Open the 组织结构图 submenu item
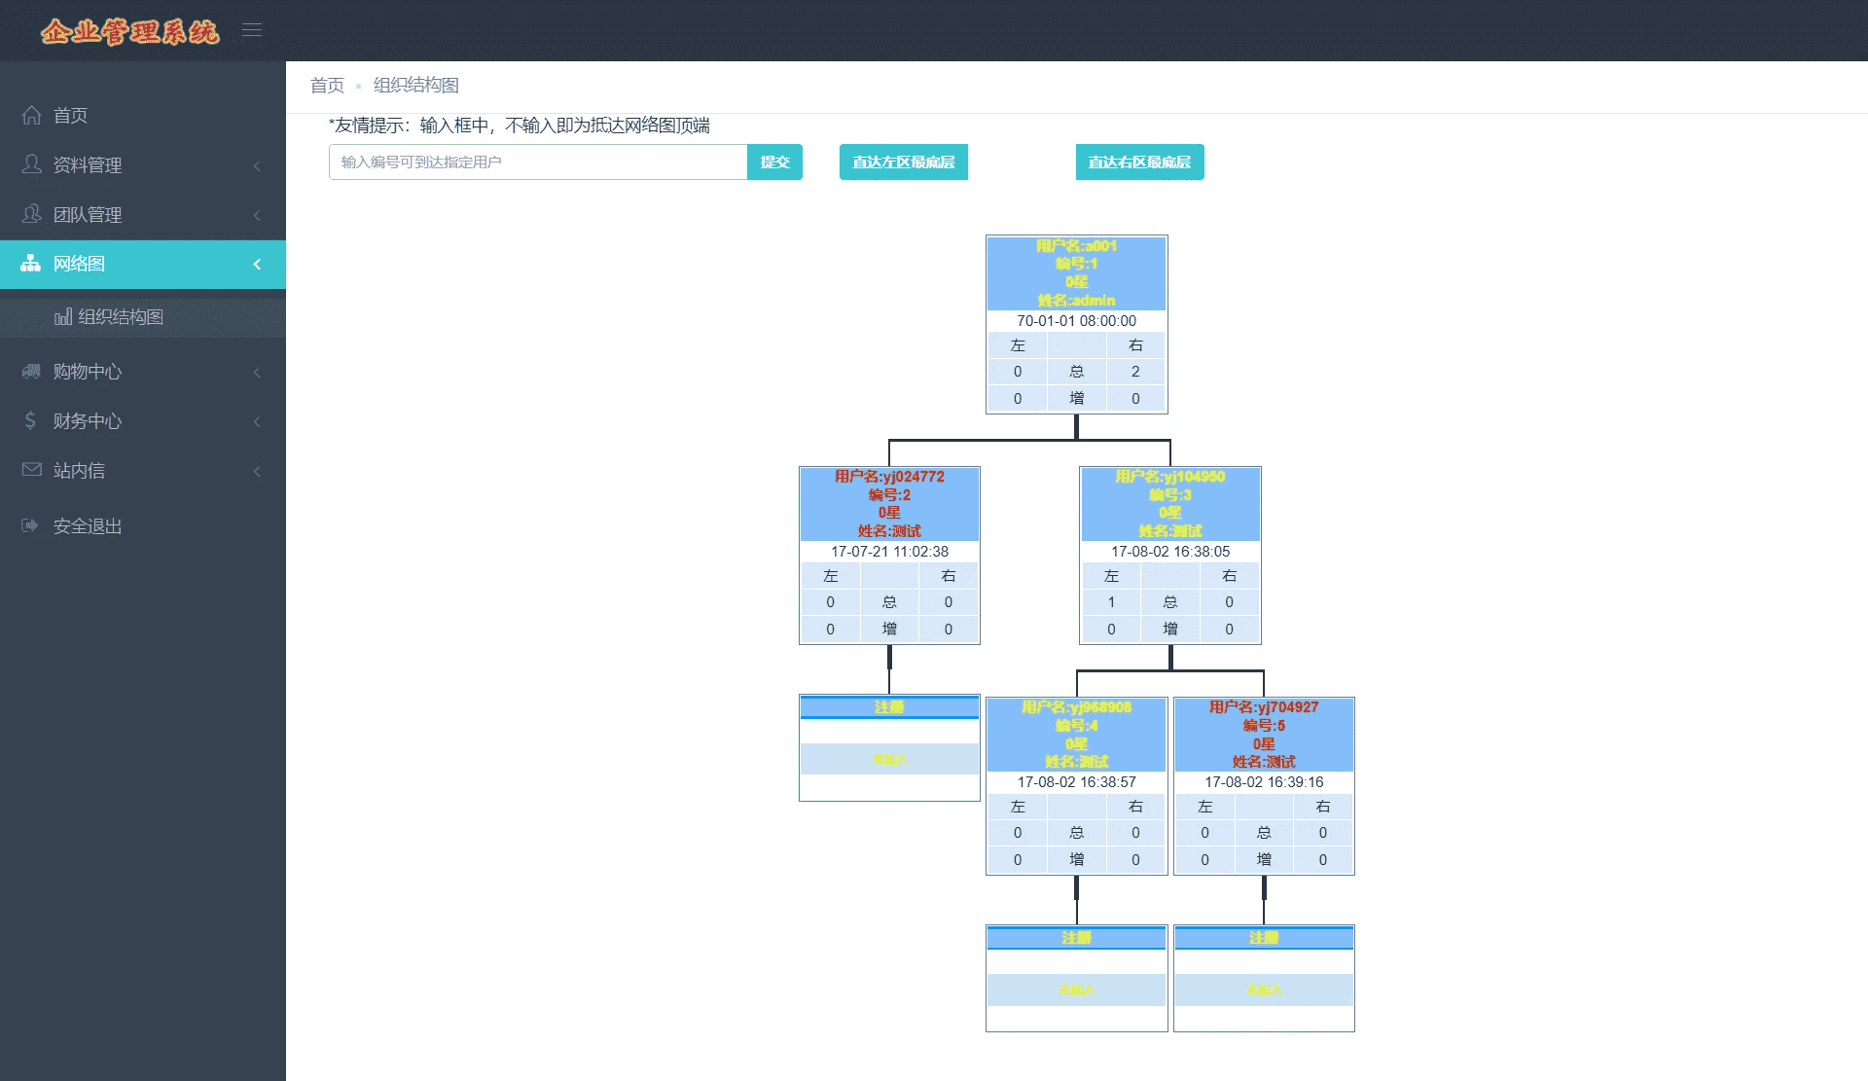The height and width of the screenshot is (1081, 1868). pos(120,317)
